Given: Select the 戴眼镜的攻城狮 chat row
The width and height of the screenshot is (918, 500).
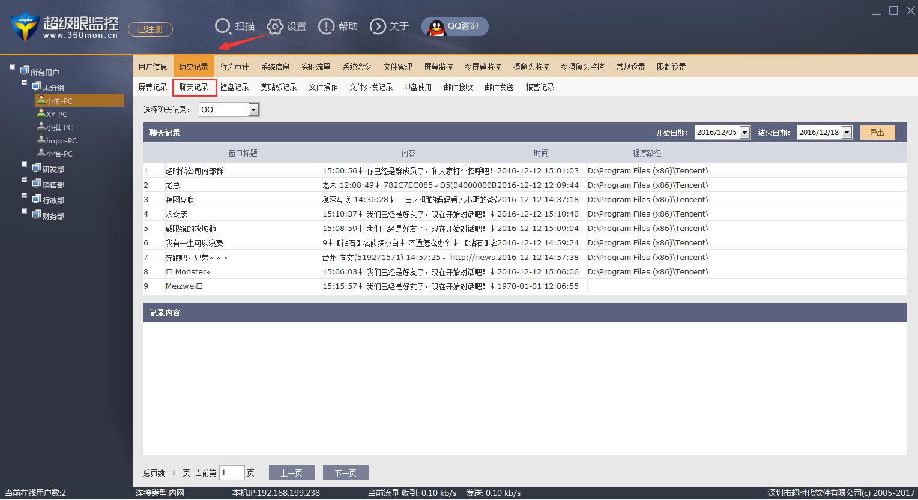Looking at the screenshot, I should coord(525,229).
